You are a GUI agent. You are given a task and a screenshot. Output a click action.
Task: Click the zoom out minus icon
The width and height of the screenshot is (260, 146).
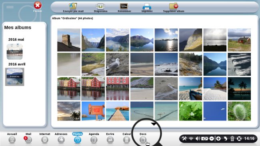pos(212,138)
